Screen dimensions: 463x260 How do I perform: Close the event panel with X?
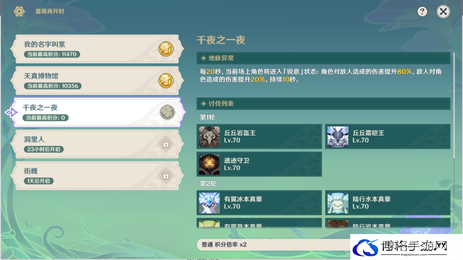[443, 12]
